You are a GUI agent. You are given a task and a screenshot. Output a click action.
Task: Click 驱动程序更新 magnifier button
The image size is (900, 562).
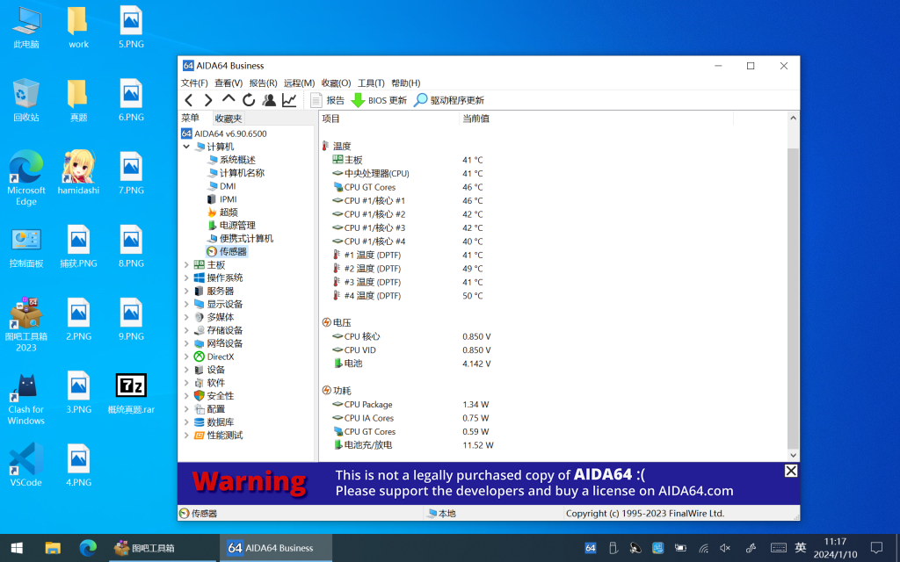click(x=449, y=100)
